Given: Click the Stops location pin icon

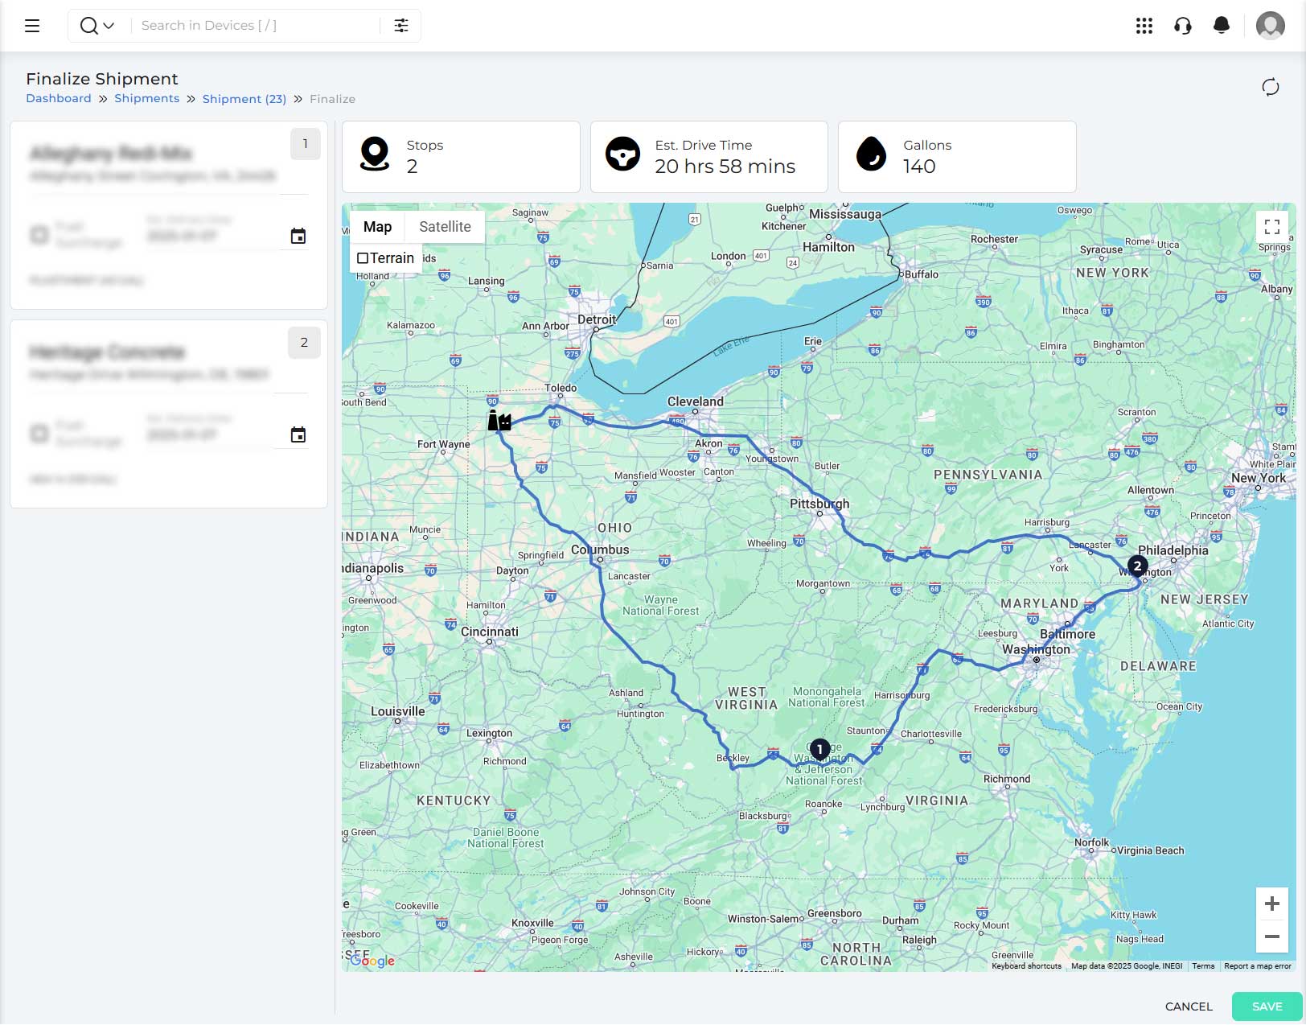Looking at the screenshot, I should tap(375, 154).
